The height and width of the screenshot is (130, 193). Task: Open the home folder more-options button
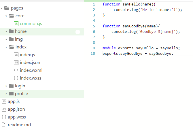(78, 32)
